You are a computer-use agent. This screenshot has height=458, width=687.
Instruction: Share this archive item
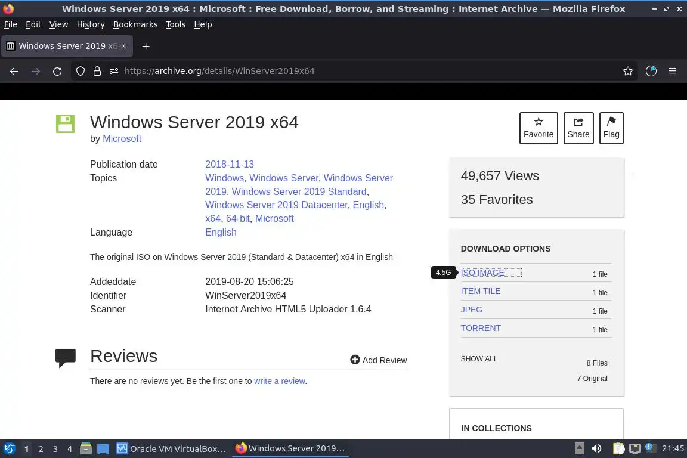click(578, 128)
